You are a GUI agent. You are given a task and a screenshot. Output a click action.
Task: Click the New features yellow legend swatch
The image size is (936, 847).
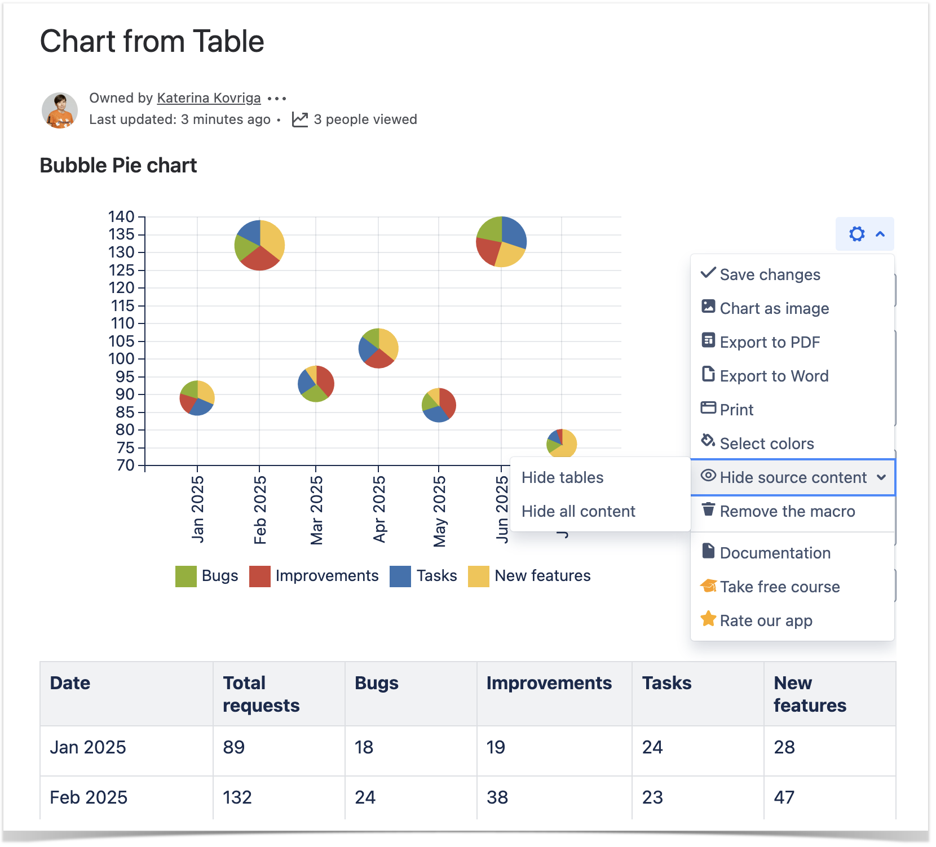click(x=478, y=577)
